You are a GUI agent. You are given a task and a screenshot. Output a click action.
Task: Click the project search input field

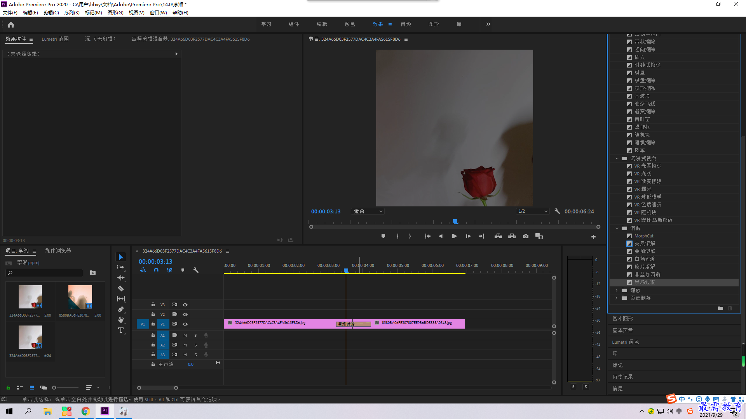click(x=45, y=273)
